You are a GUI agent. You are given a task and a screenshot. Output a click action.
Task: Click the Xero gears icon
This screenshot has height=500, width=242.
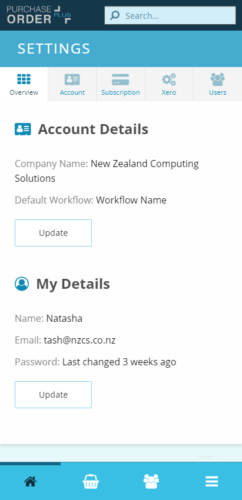pyautogui.click(x=169, y=79)
